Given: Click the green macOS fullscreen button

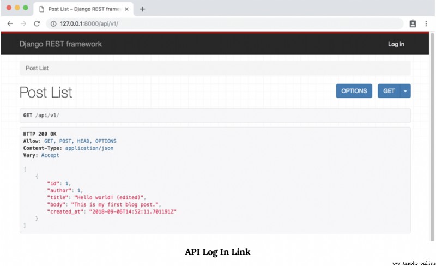Looking at the screenshot, I should [x=26, y=8].
